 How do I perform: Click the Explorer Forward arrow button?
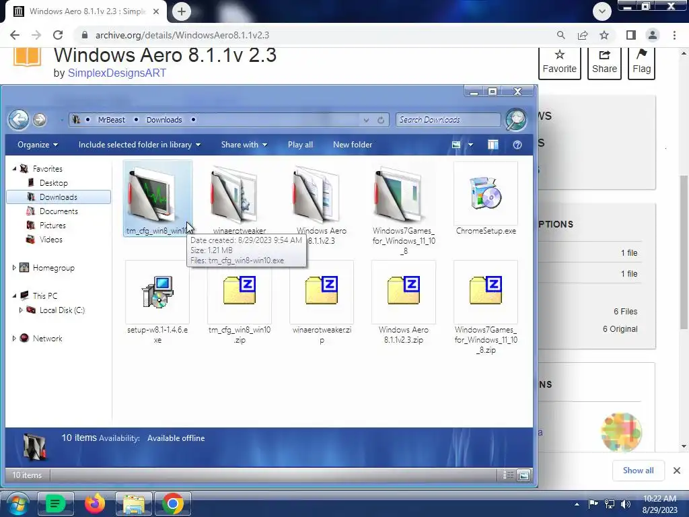(x=40, y=120)
